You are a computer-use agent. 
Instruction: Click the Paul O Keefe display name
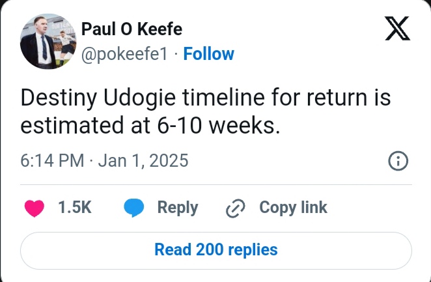pyautogui.click(x=132, y=30)
